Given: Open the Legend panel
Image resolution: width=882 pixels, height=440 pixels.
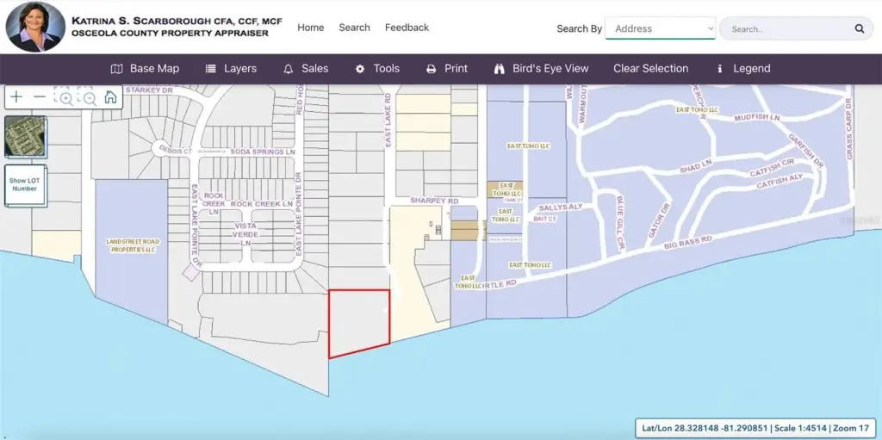Looking at the screenshot, I should 743,69.
